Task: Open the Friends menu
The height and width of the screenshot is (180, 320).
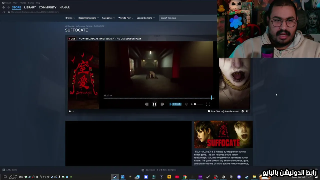Action: coord(23,3)
